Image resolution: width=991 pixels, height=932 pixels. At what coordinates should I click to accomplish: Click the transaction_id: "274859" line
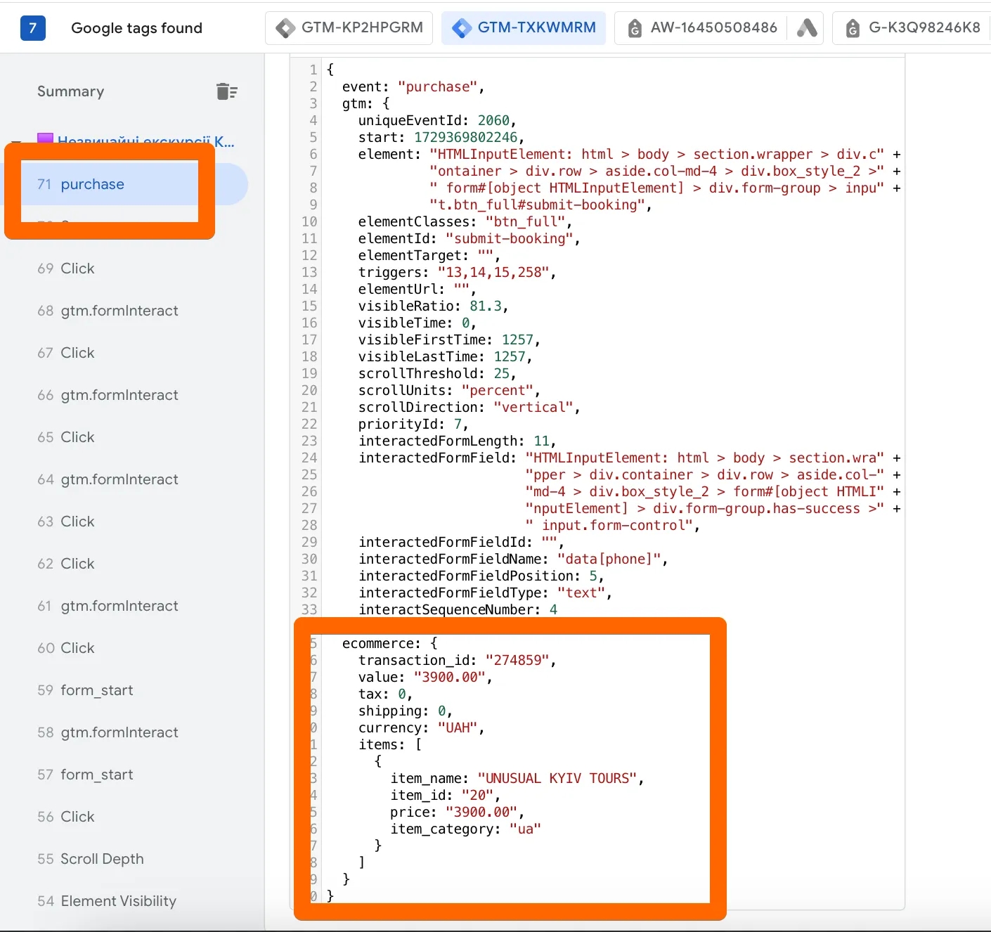(457, 660)
